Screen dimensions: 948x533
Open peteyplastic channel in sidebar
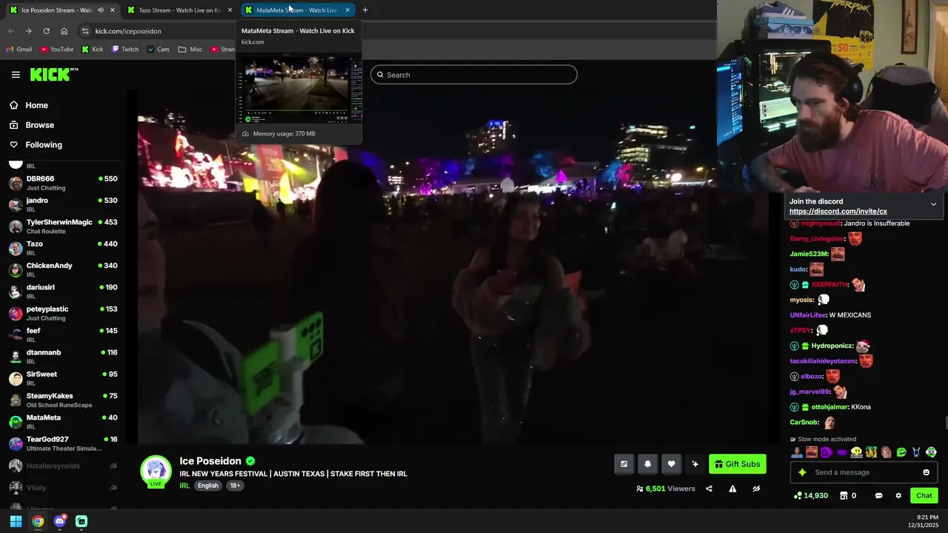(x=63, y=313)
